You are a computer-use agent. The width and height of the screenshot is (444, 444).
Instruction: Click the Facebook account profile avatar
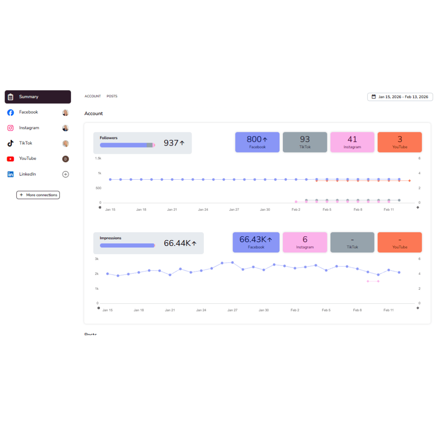(65, 113)
